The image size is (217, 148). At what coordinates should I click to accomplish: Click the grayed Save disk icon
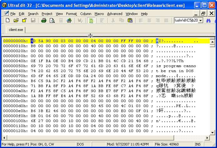(33, 20)
